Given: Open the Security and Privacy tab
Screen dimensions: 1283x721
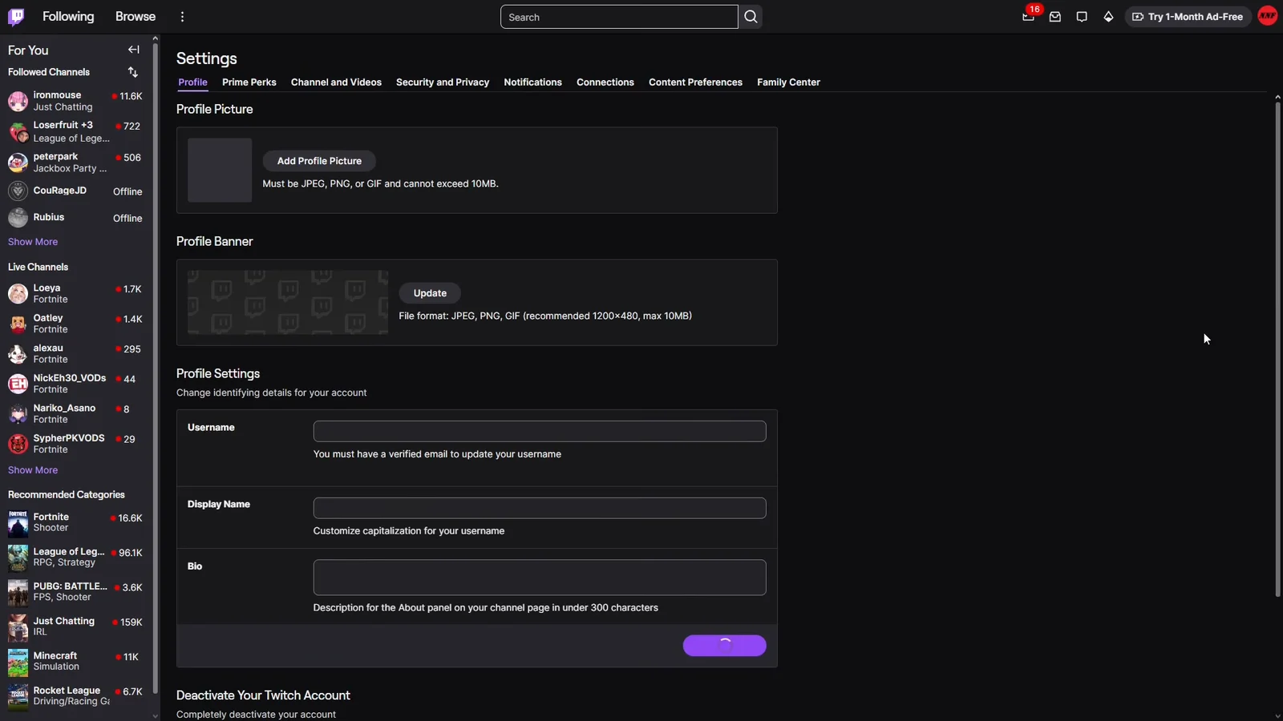Looking at the screenshot, I should 443,83.
